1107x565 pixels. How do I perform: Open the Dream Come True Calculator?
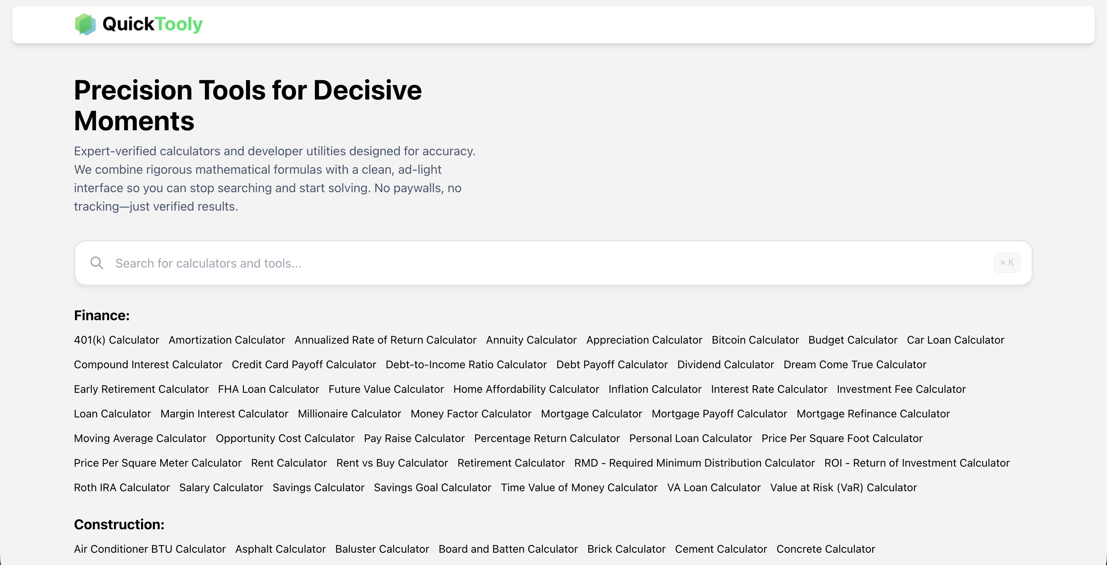click(x=855, y=364)
